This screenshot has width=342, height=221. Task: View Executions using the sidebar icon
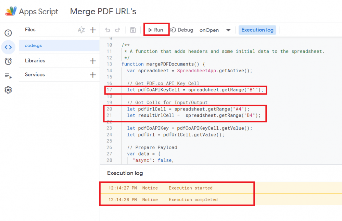pyautogui.click(x=8, y=75)
